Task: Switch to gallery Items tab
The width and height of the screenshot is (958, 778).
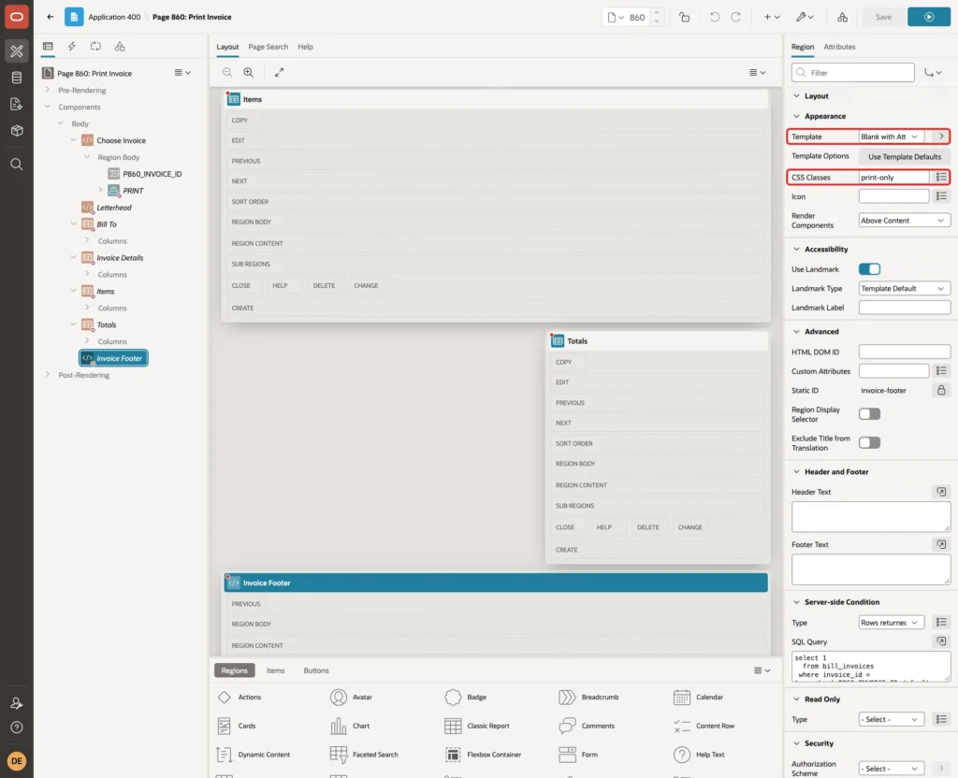Action: (x=276, y=670)
